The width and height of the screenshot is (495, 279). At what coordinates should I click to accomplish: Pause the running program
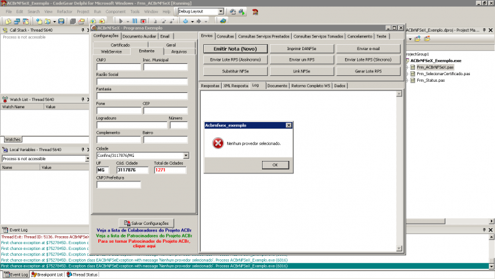[x=135, y=21]
